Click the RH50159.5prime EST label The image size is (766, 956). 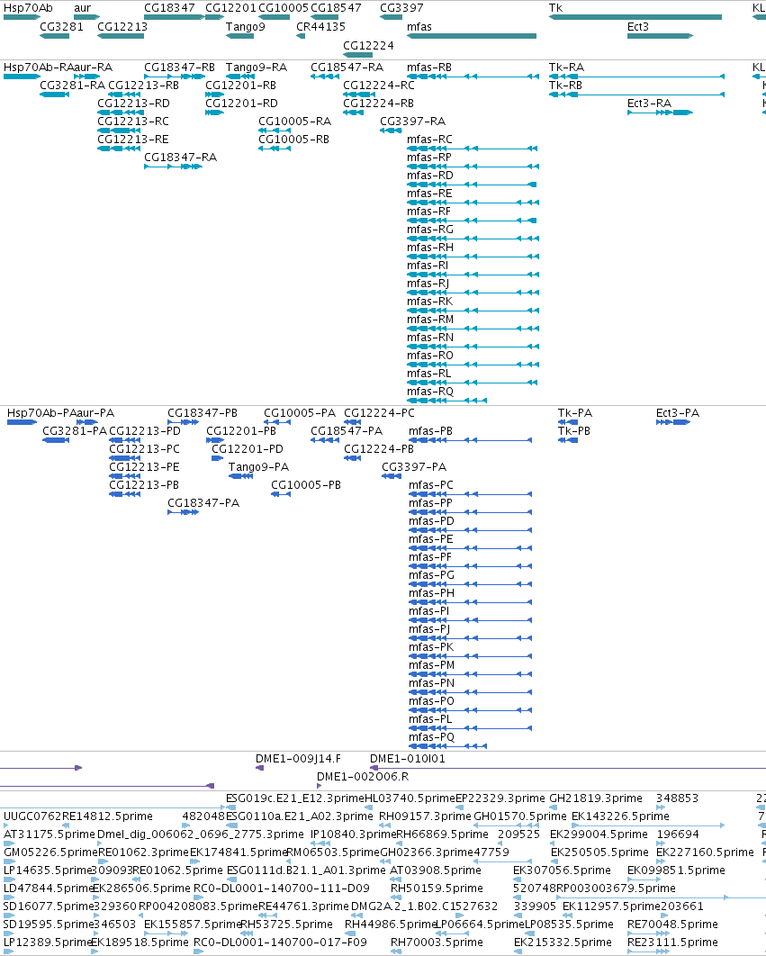click(x=437, y=888)
